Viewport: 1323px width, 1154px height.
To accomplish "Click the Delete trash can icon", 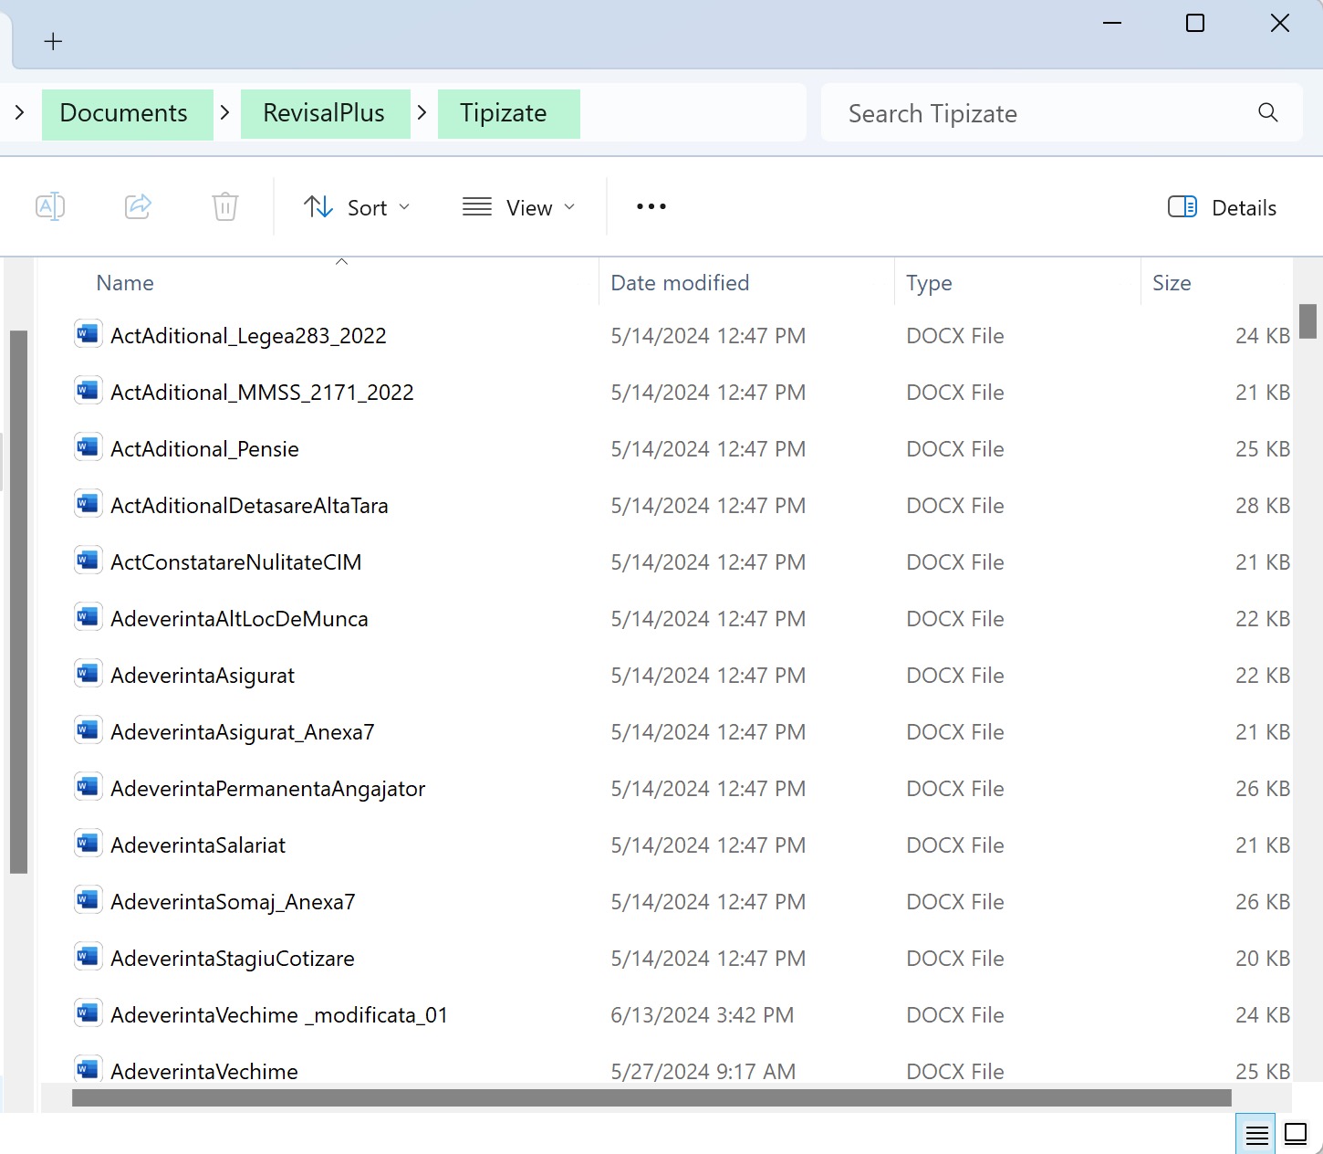I will click(x=225, y=207).
